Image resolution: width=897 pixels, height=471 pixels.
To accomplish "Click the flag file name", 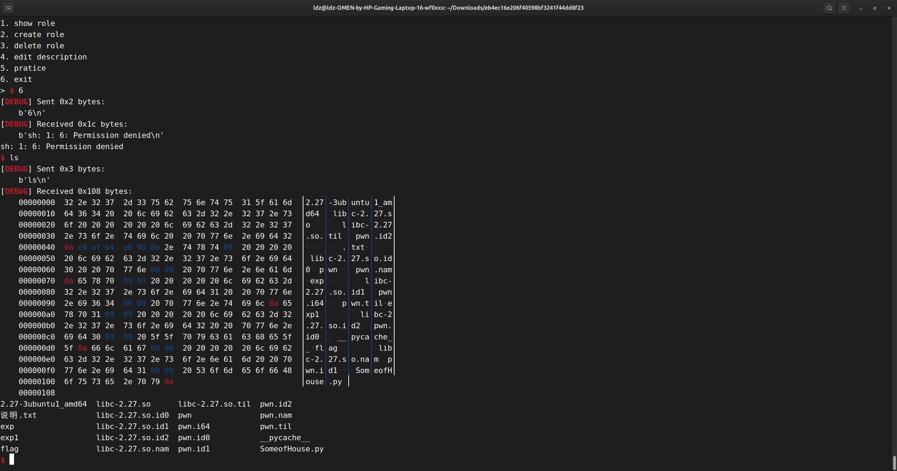I will [9, 449].
